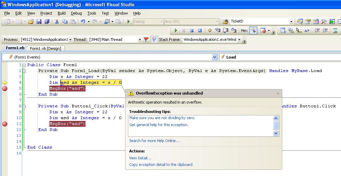Click the Find in Files folder icon
The image size is (341, 176).
[226, 21]
